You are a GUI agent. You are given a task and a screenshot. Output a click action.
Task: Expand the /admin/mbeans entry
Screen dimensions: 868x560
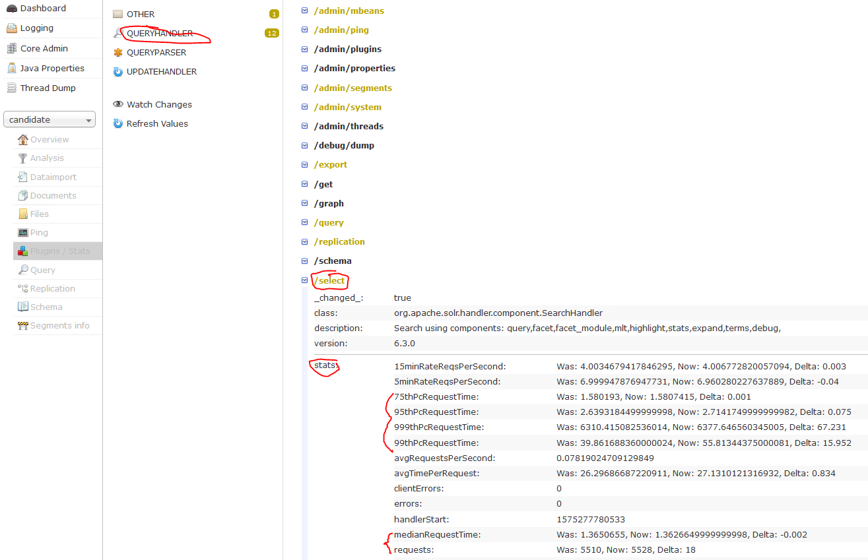[304, 11]
